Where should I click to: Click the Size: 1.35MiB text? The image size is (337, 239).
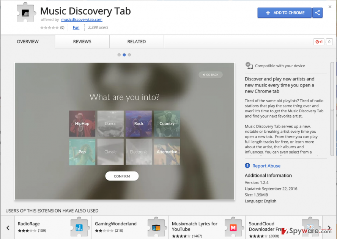(257, 195)
